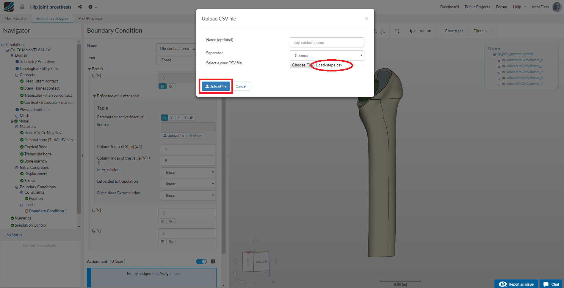Cancel the CSV upload dialog
Viewport: 564px width, 288px height.
pyautogui.click(x=241, y=86)
